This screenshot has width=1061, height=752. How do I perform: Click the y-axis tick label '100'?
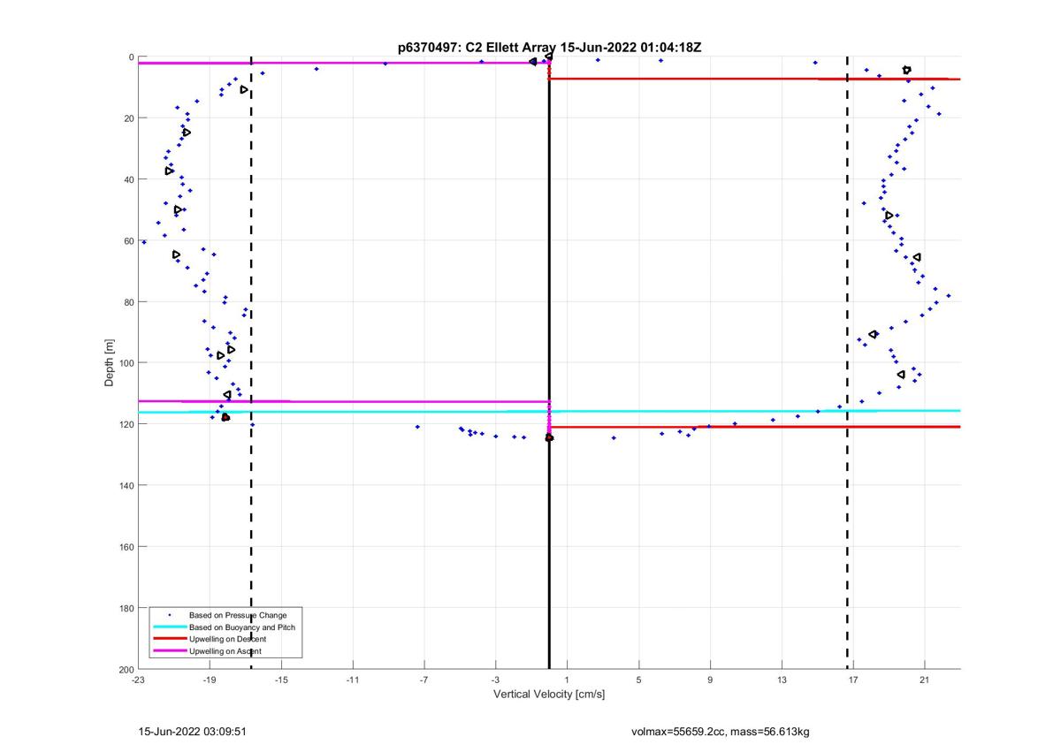pos(126,363)
